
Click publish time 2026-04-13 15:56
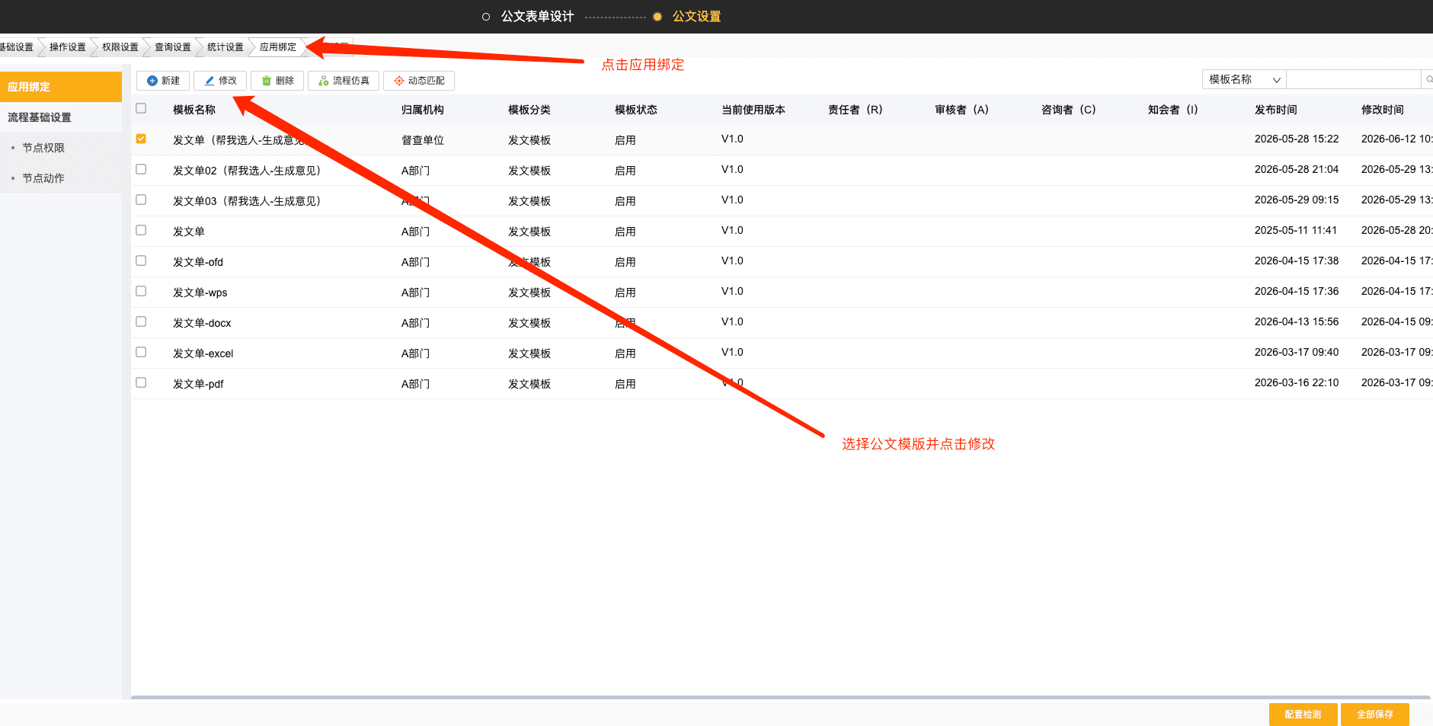pos(1297,321)
